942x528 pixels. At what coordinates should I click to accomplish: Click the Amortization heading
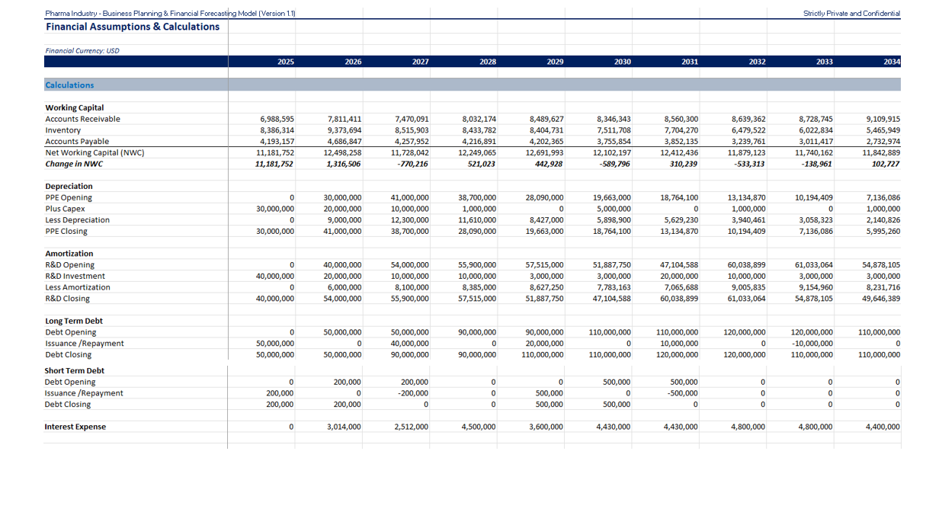[69, 254]
